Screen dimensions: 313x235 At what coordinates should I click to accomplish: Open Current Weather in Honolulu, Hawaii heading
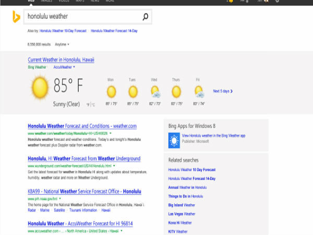[61, 60]
